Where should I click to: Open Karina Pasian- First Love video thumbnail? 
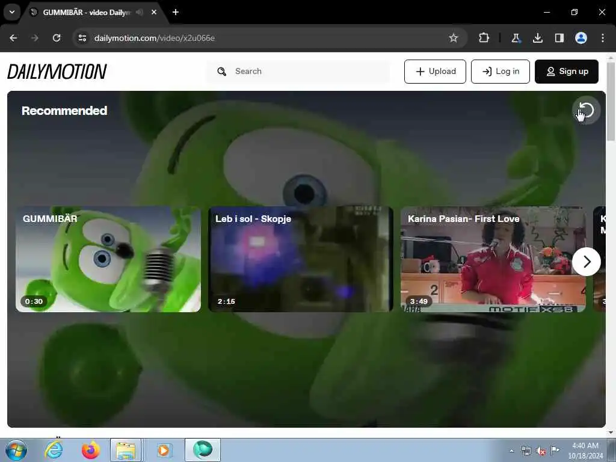(x=493, y=259)
